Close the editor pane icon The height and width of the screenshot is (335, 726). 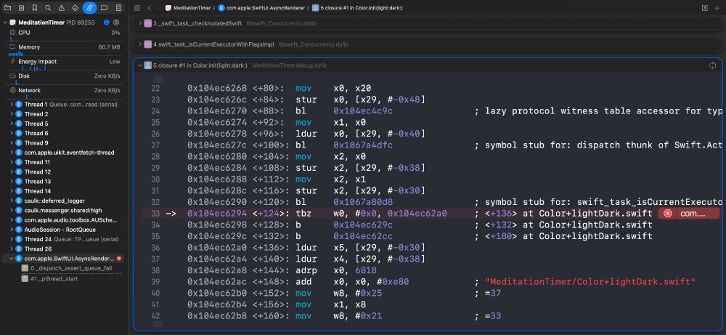click(705, 8)
